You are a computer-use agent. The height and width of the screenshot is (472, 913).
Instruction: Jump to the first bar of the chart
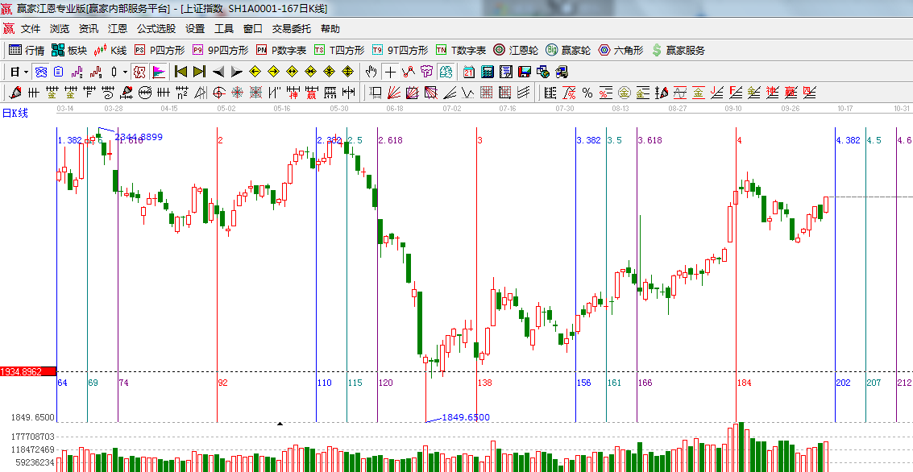click(181, 72)
